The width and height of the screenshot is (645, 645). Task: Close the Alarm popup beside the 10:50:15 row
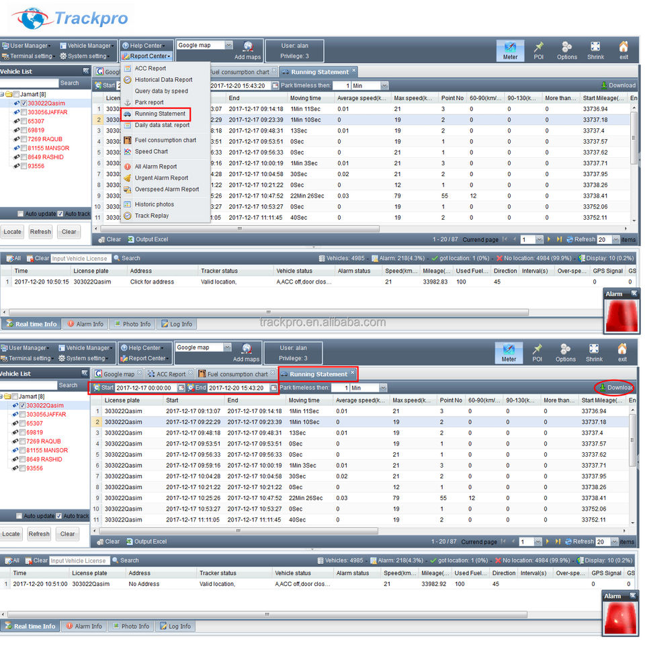point(634,294)
